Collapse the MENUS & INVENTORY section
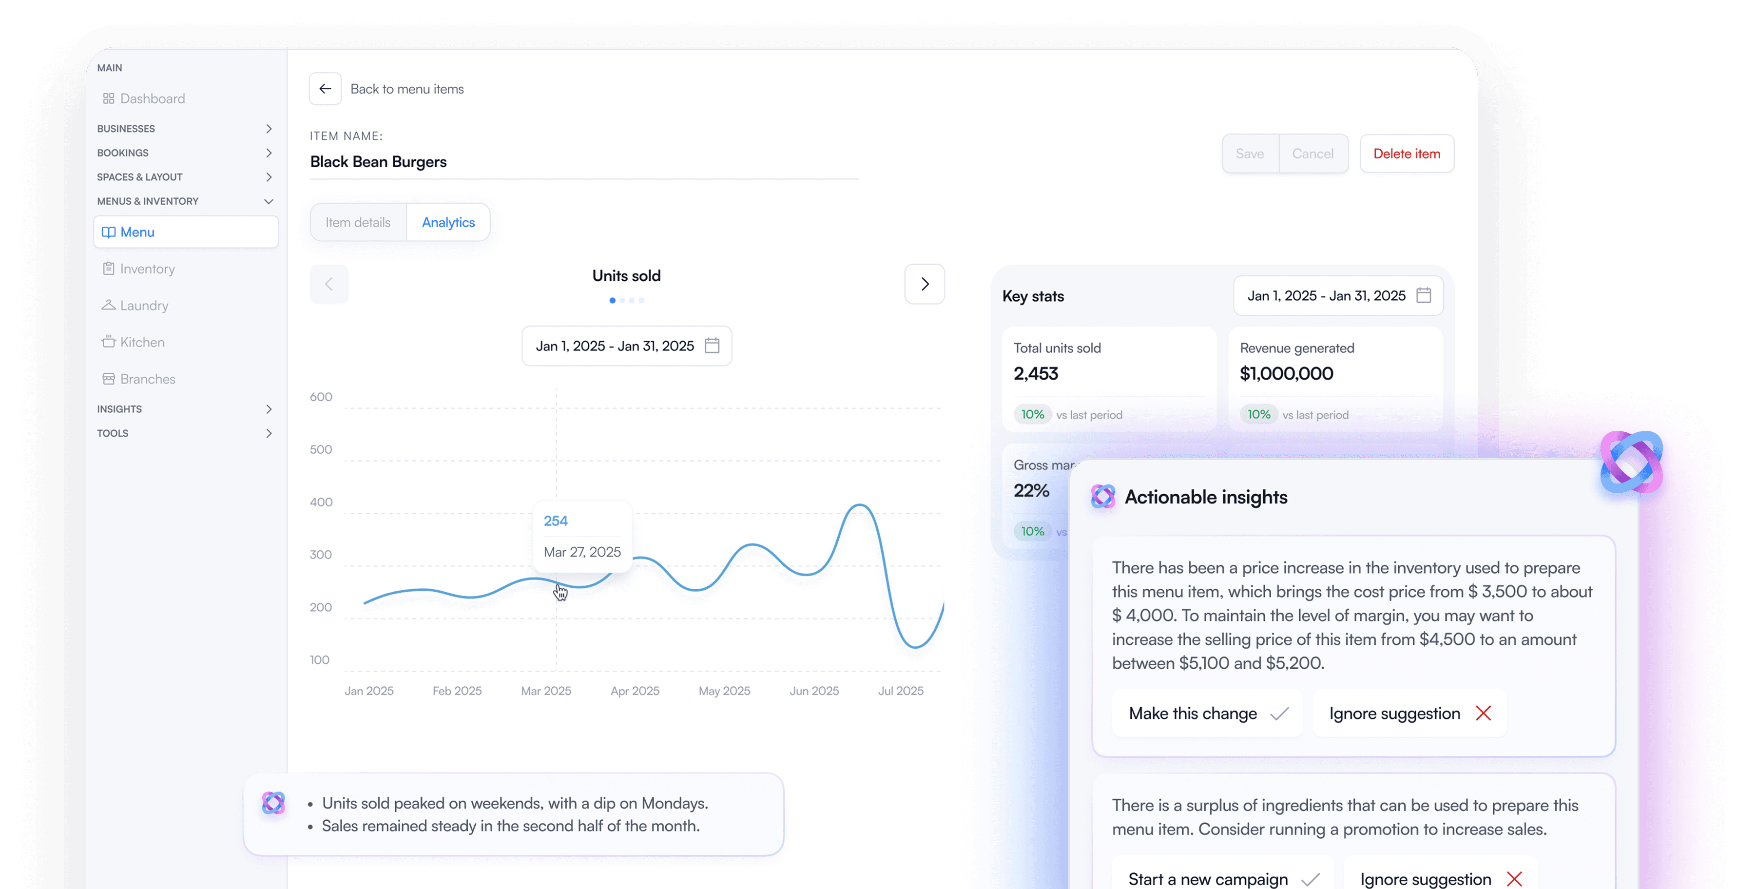 pyautogui.click(x=186, y=202)
